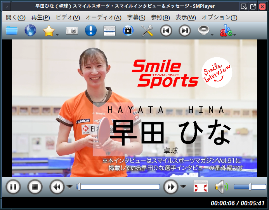This screenshot has height=210, width=269.
Task: Adjust the volume slider
Action: click(250, 187)
